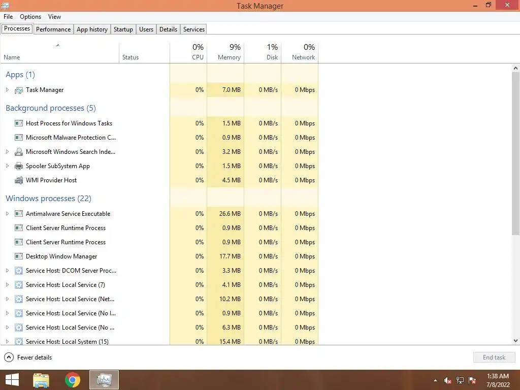520x390 pixels.
Task: Open the Options menu
Action: 30,17
